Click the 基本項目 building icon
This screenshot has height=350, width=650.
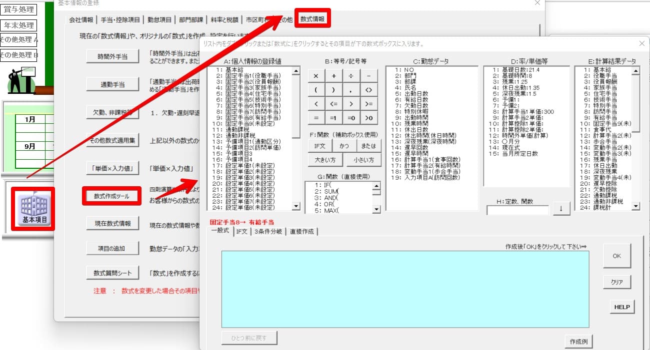tap(33, 209)
